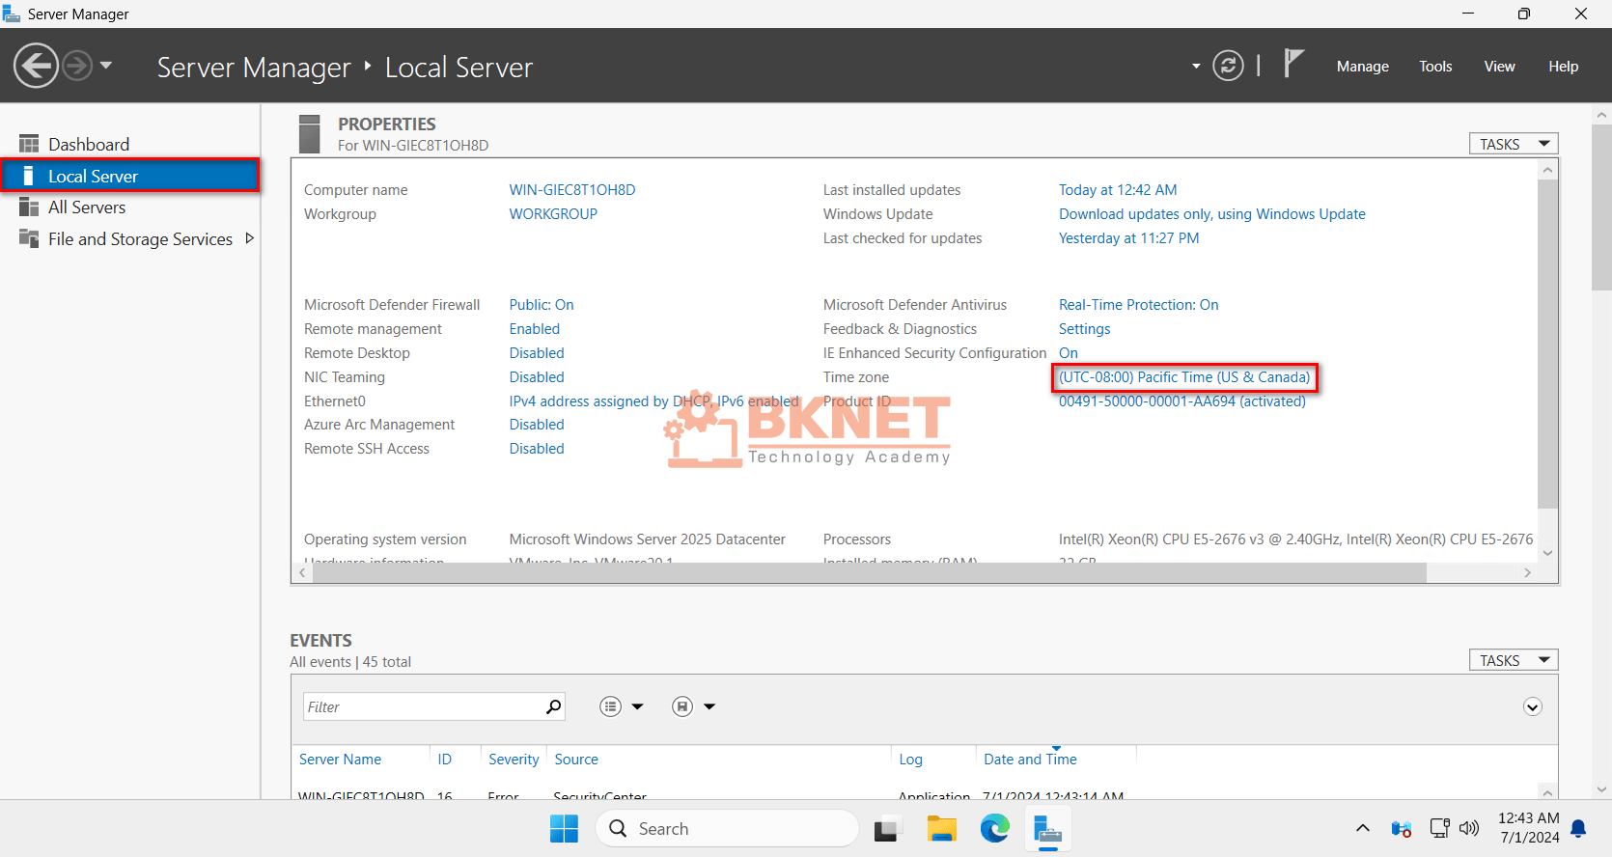Click the All Servers sidebar icon
This screenshot has height=857, width=1612.
(29, 207)
